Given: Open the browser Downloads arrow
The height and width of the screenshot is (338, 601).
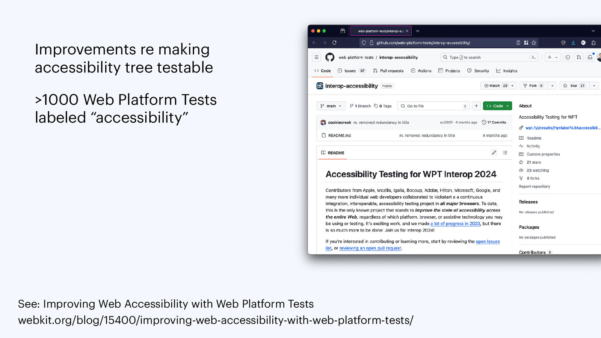Looking at the screenshot, I should [x=573, y=43].
